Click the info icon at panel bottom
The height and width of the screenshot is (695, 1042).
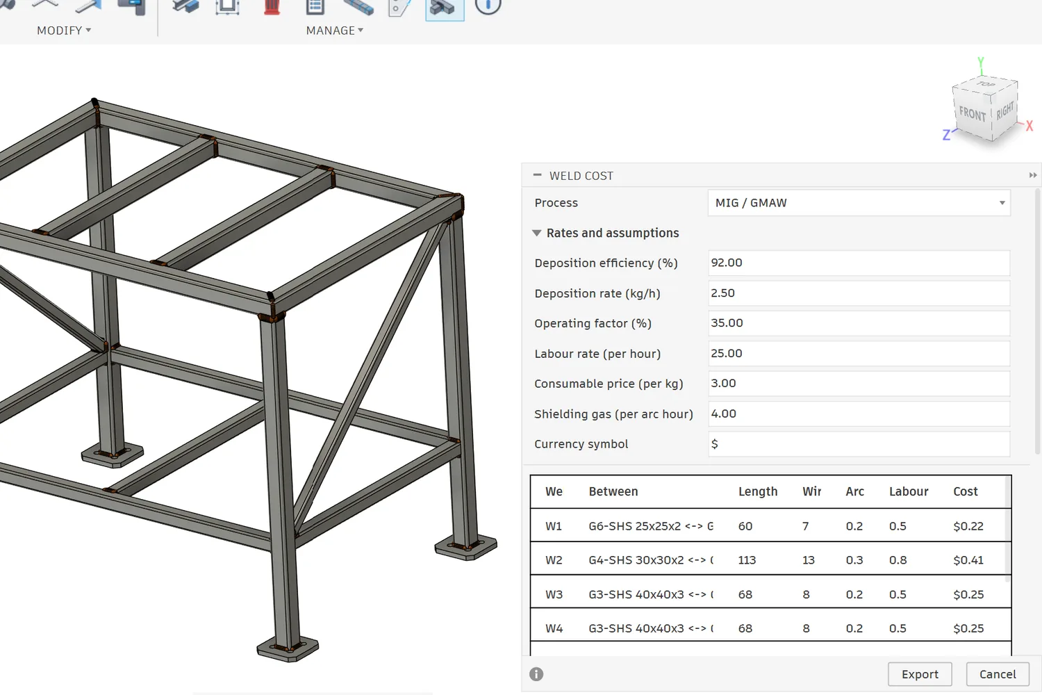click(536, 674)
